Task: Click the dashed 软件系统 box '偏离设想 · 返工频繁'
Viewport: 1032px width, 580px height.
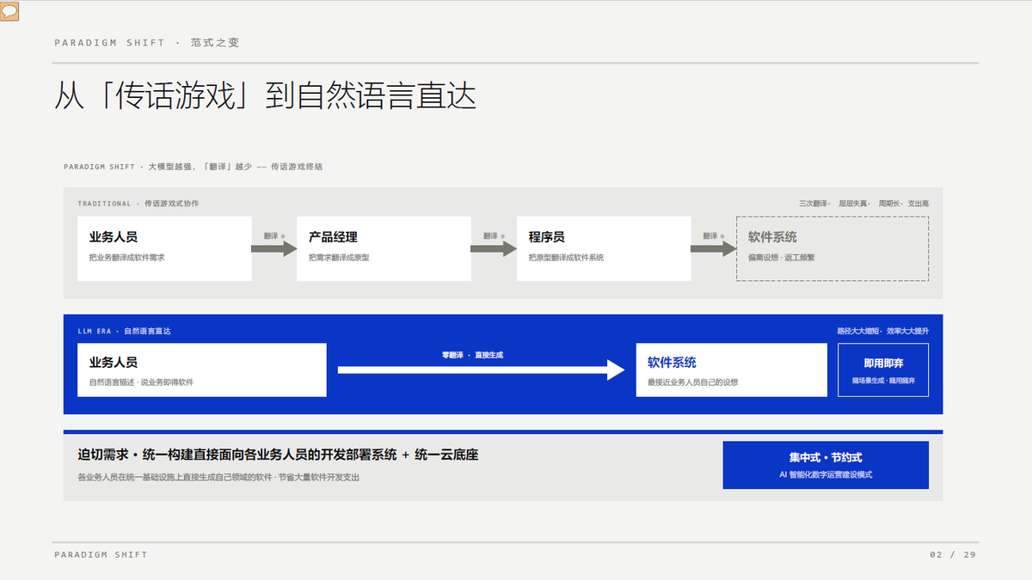Action: coord(832,248)
